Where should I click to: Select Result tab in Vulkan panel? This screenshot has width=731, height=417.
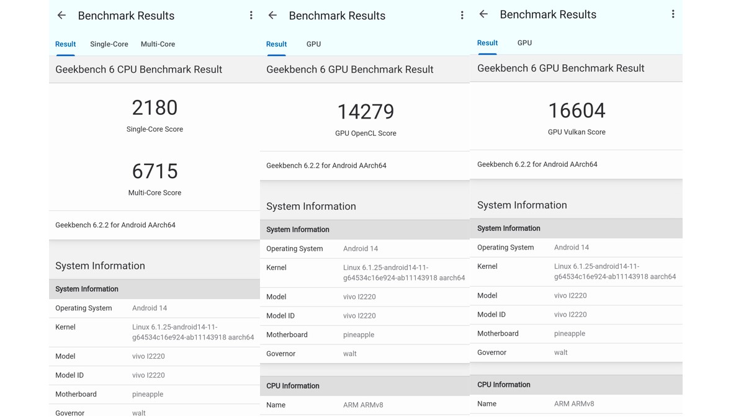point(487,42)
